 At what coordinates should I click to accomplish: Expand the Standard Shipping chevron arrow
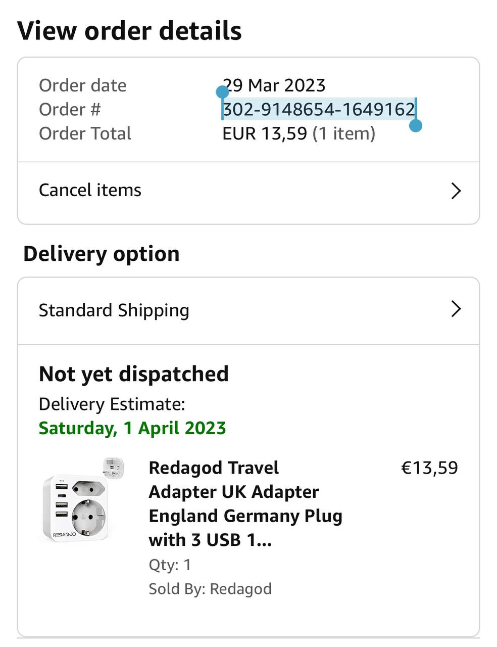coord(456,309)
